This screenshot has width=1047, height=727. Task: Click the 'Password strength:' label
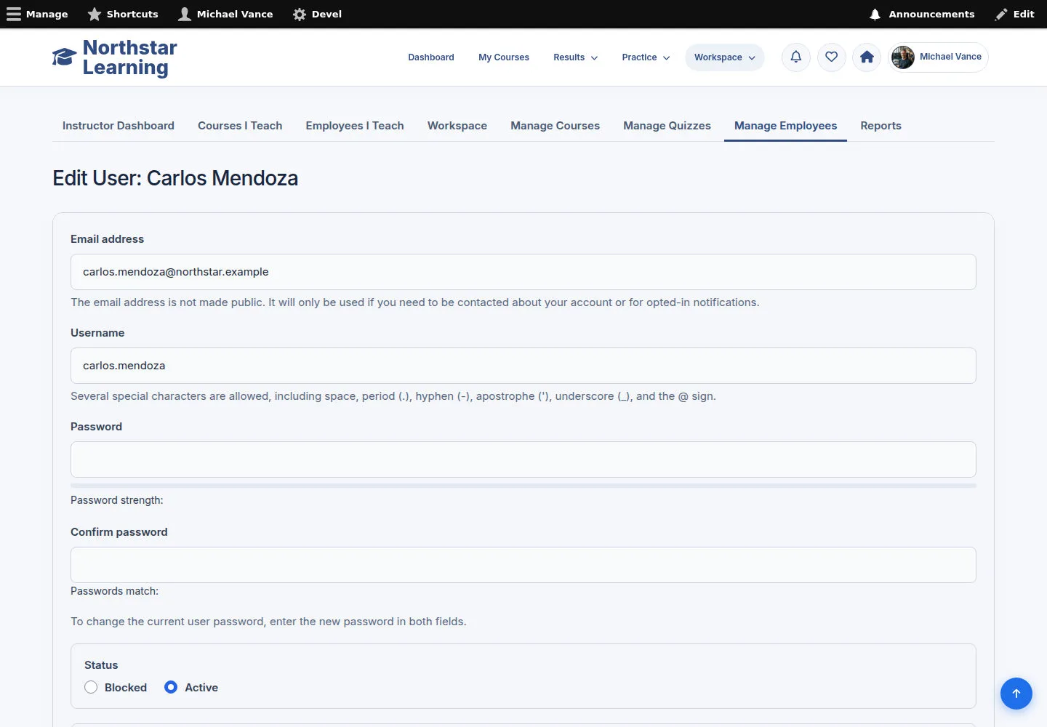click(117, 500)
